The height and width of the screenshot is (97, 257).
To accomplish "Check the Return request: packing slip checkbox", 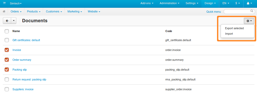I will 7,79.
